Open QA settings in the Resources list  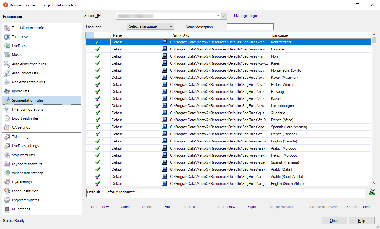coord(21,128)
